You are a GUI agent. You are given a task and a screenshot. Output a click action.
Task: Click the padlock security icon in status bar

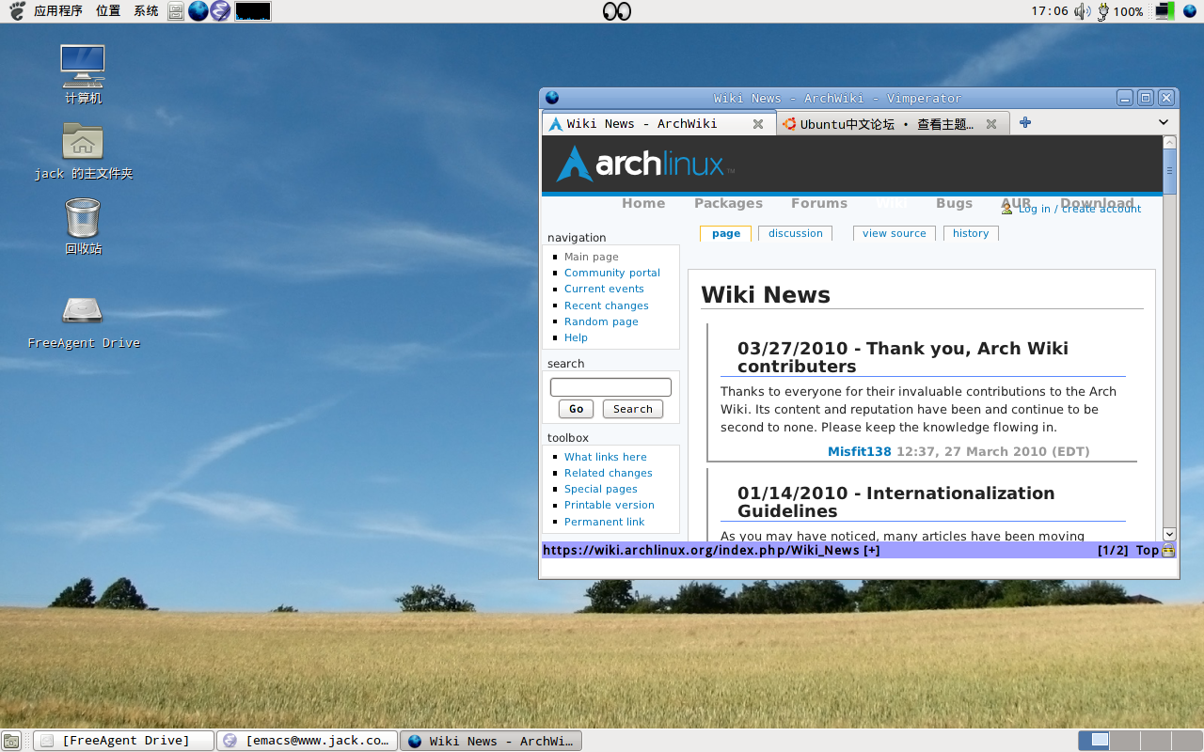click(1168, 551)
